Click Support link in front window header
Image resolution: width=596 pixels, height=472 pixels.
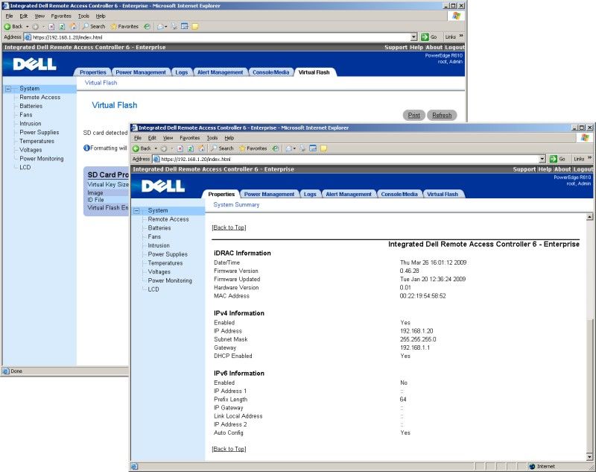tap(524, 169)
